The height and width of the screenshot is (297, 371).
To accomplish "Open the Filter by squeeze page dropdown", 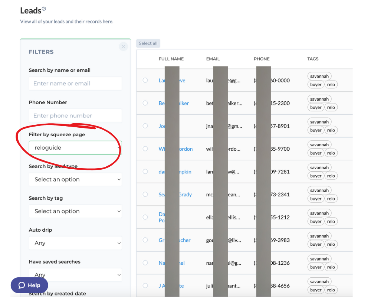I will tap(75, 147).
